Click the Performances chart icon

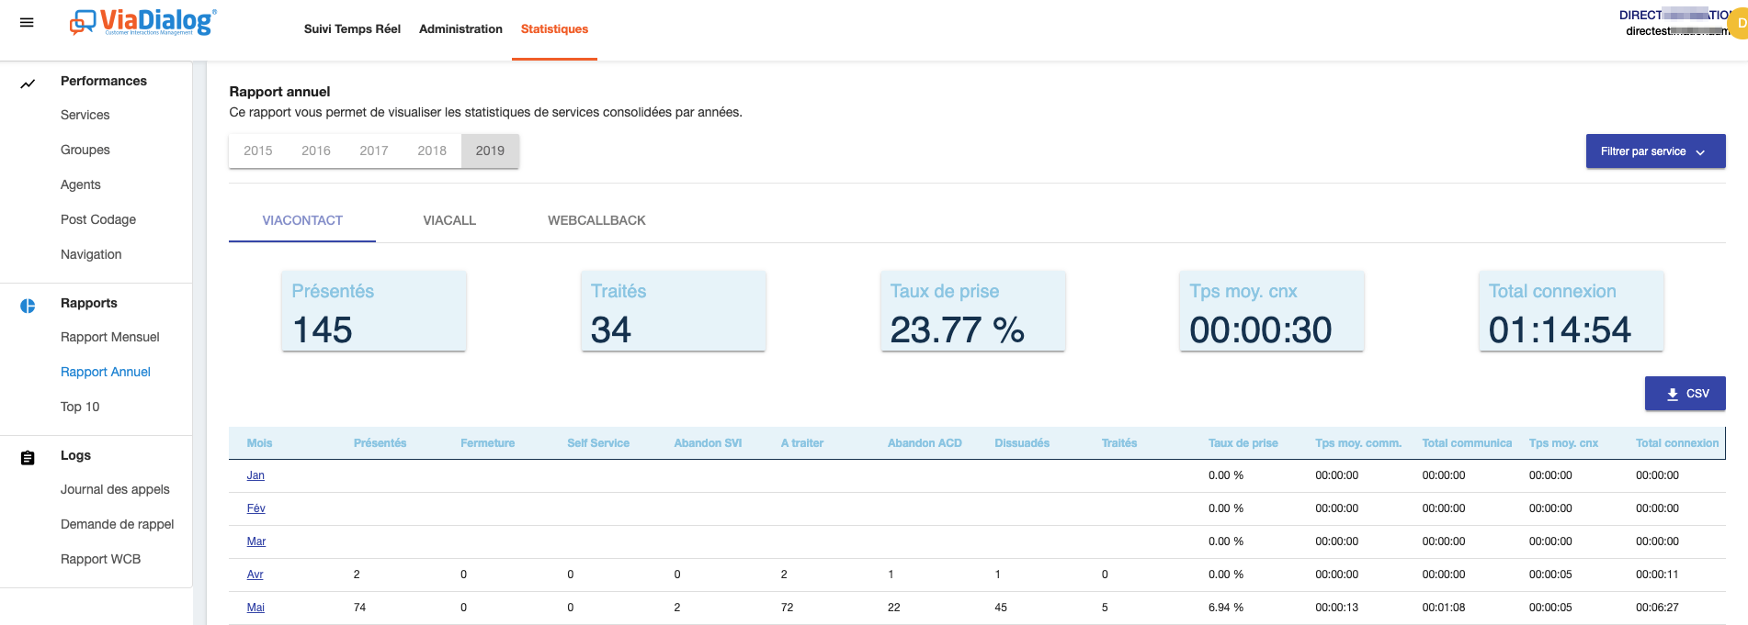[x=28, y=84]
